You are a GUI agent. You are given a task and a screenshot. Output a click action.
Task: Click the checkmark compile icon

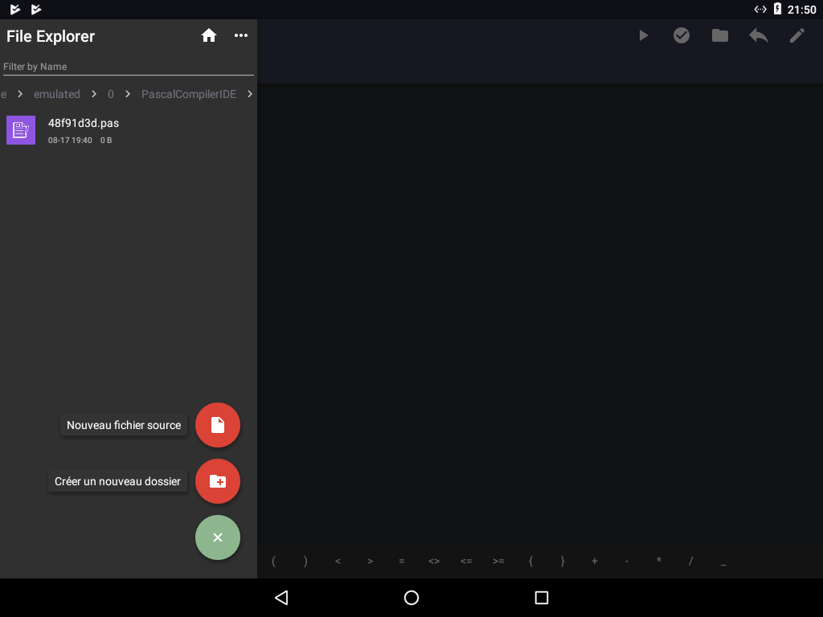[x=682, y=35]
